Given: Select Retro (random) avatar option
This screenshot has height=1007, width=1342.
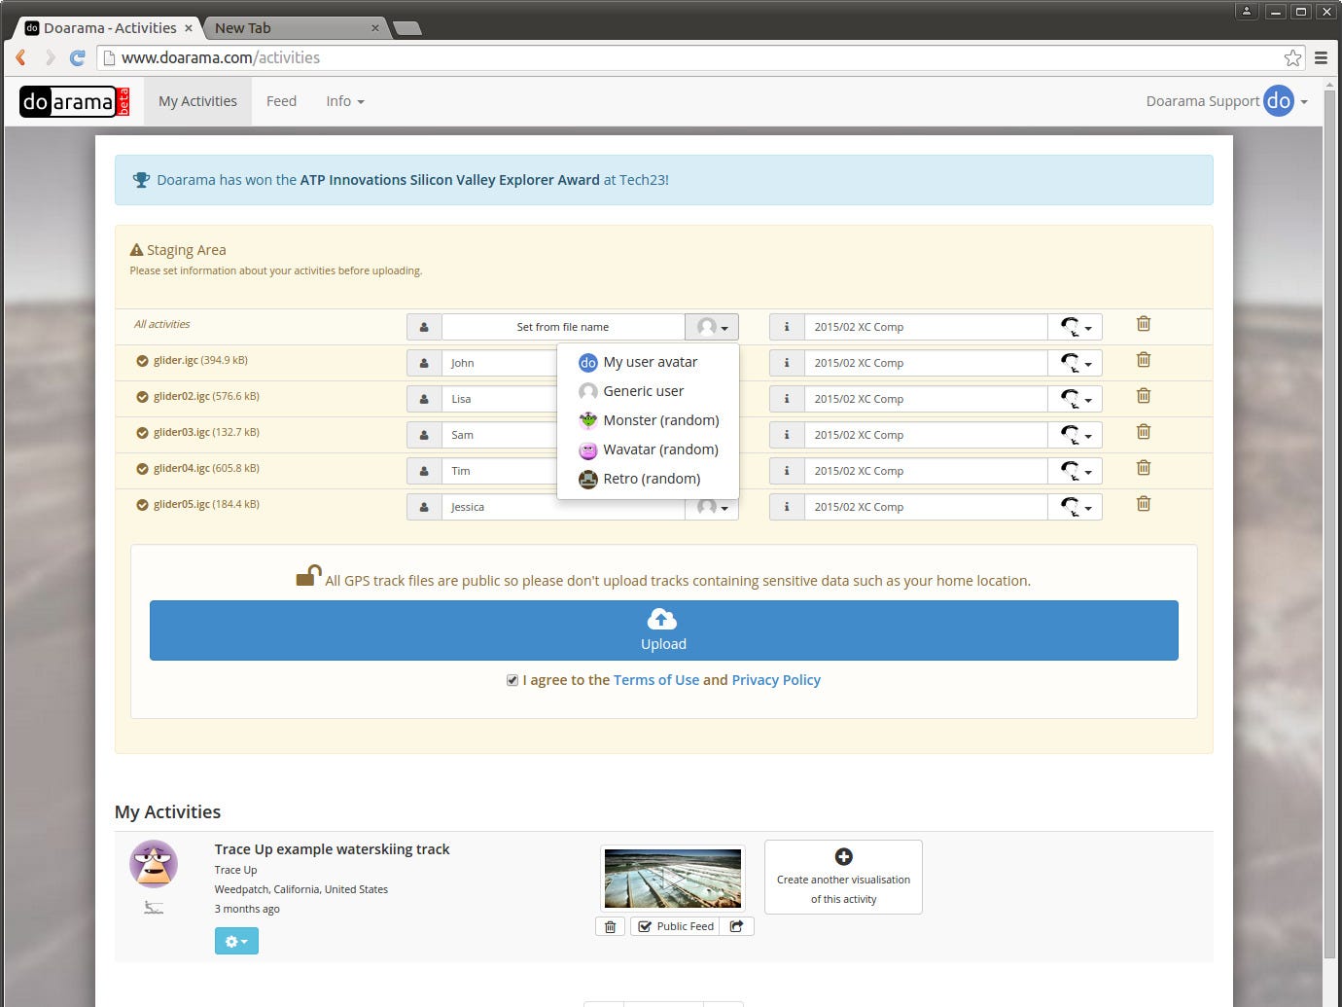Looking at the screenshot, I should pos(648,479).
